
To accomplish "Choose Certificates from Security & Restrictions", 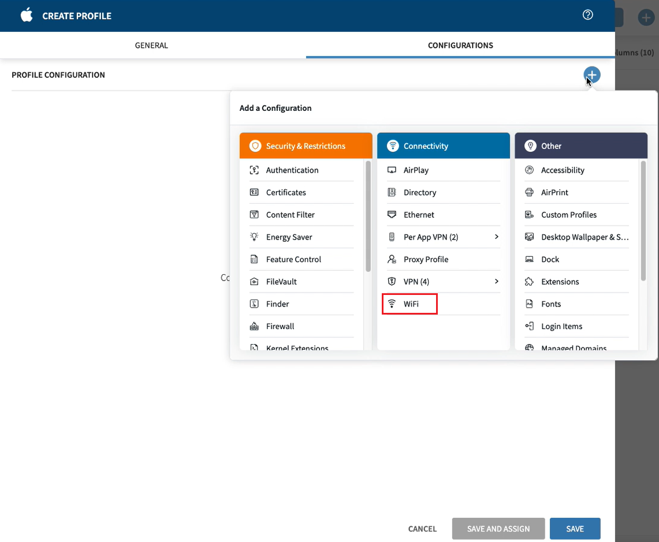I will tap(286, 192).
